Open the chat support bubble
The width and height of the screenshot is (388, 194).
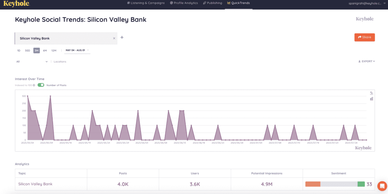(x=382, y=186)
